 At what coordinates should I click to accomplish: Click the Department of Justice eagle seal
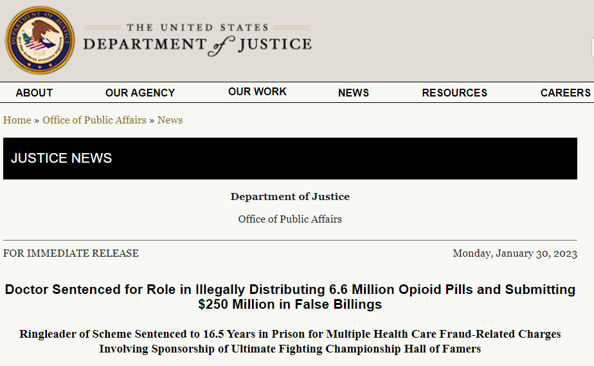40,40
